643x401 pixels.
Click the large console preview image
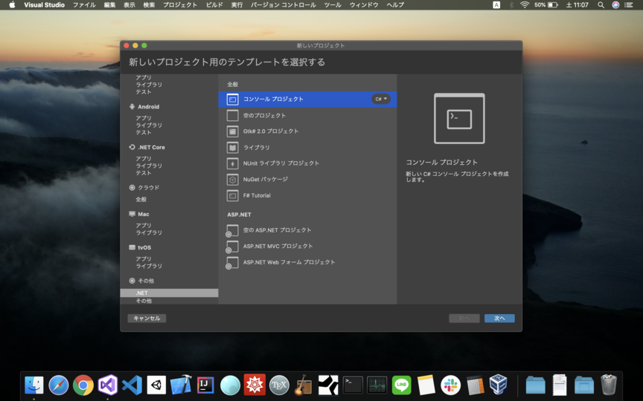459,119
